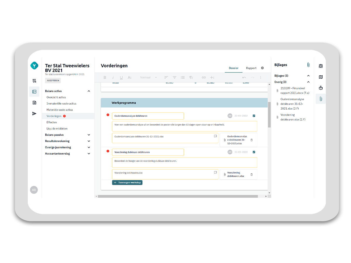This screenshot has width=351, height=263.
Task: Open Financieel rapport 2021.docx attachment
Action: coord(295,91)
